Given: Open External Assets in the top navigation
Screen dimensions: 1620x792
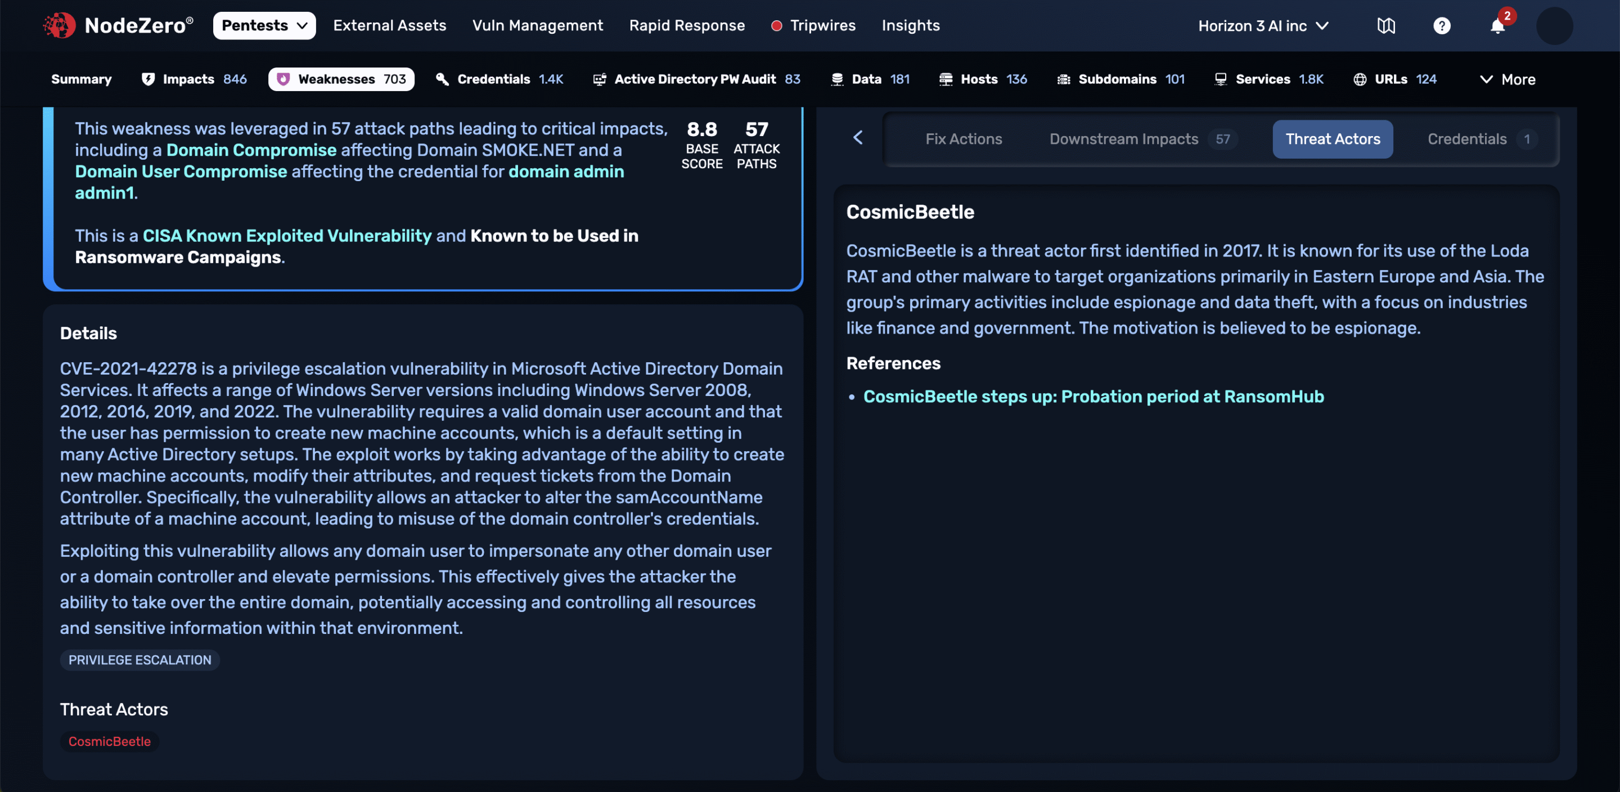Looking at the screenshot, I should [x=389, y=26].
